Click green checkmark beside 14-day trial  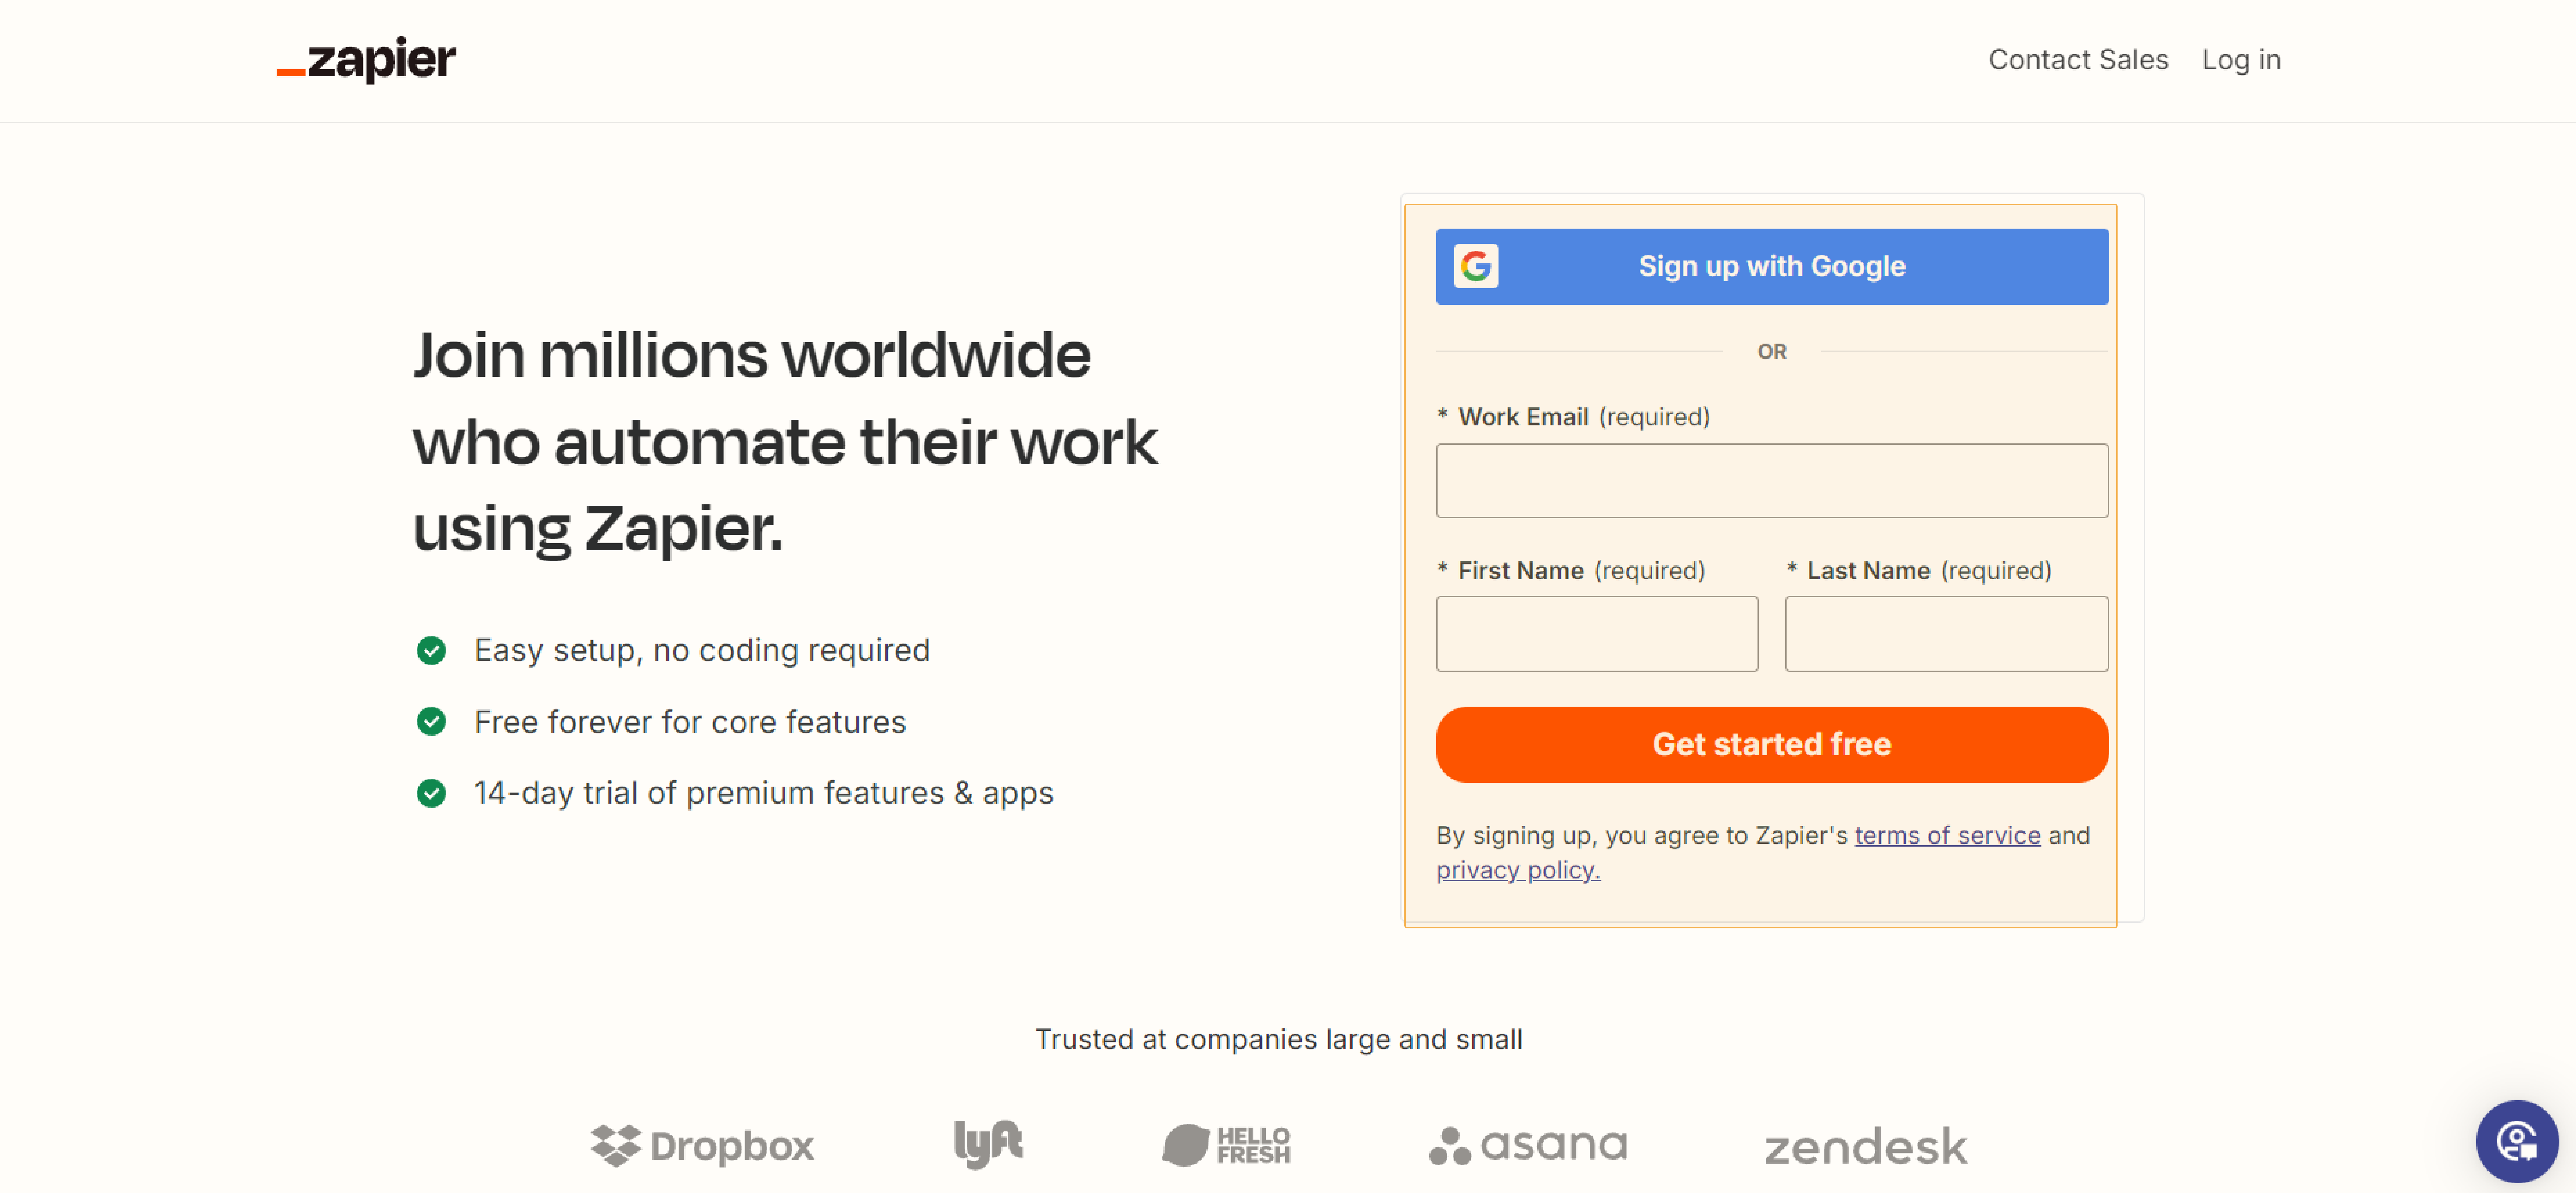click(x=431, y=793)
